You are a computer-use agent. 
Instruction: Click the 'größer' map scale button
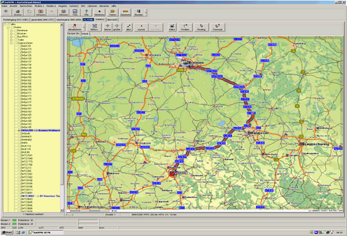(x=117, y=27)
